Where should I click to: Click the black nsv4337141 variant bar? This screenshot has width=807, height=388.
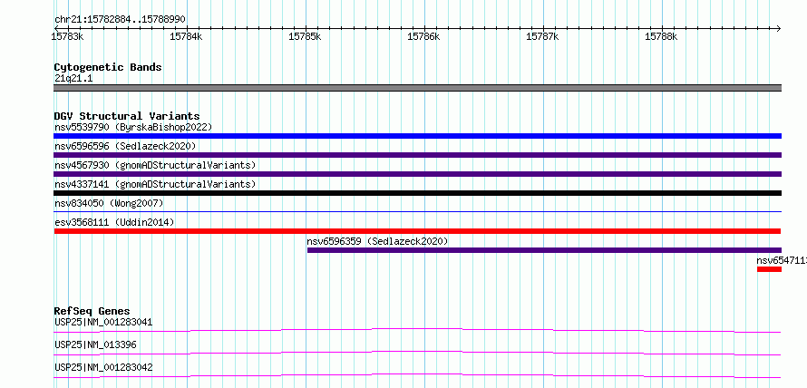417,193
